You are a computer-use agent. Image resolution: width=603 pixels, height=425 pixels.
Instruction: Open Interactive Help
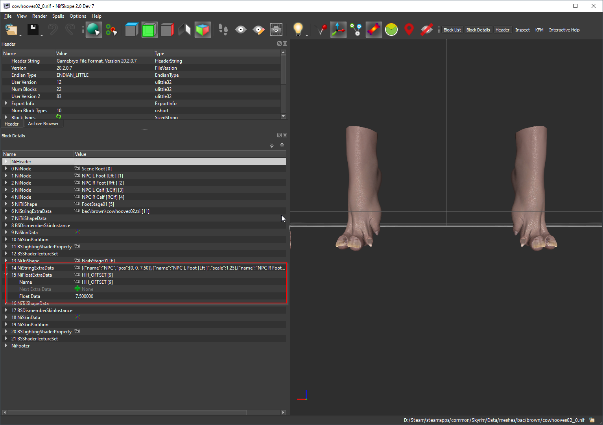click(564, 30)
